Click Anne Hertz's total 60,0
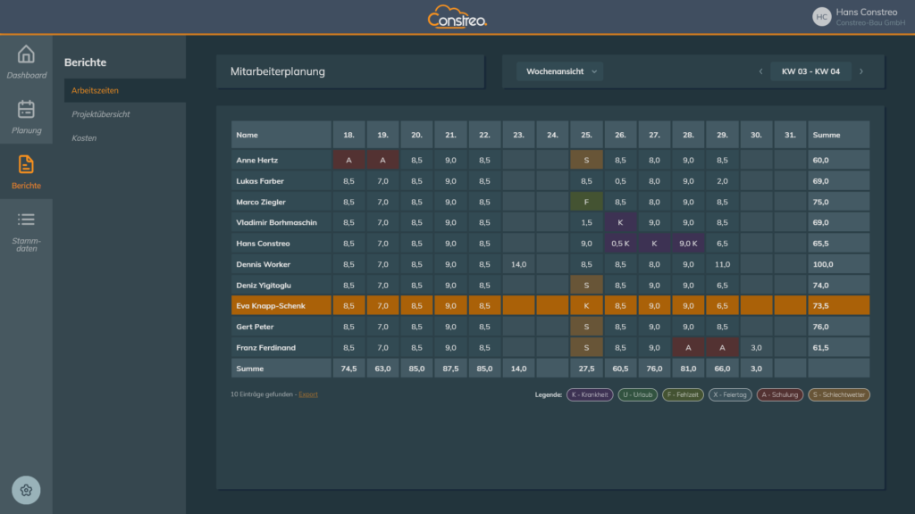 point(838,161)
